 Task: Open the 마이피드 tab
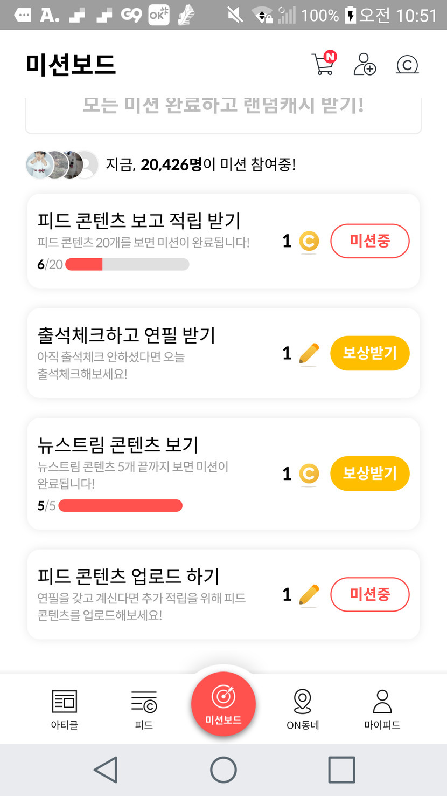tap(382, 709)
